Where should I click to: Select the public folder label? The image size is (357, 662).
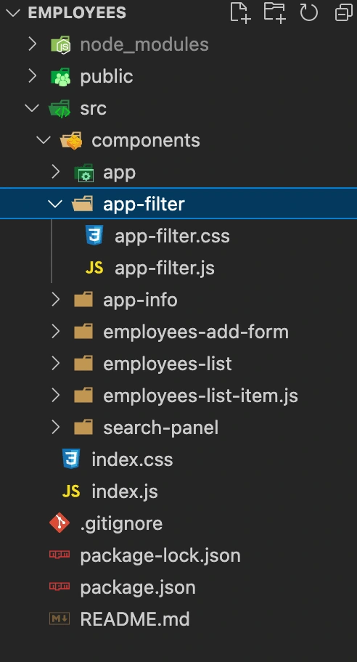click(107, 77)
